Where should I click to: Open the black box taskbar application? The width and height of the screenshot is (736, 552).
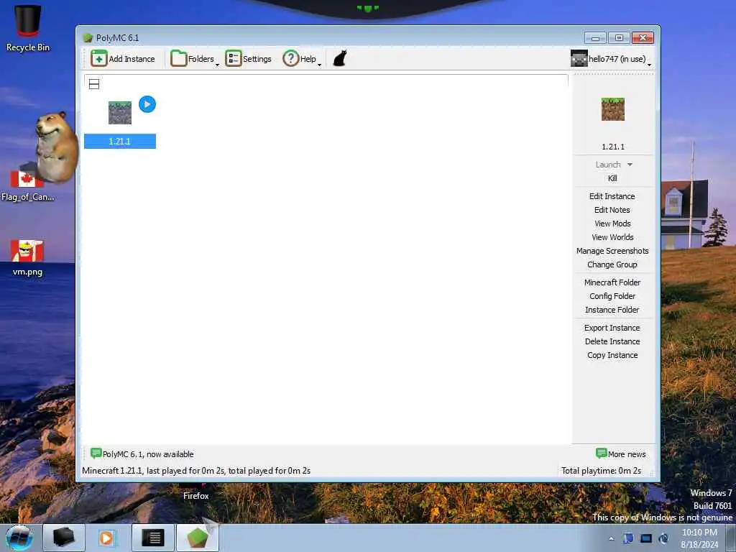(x=64, y=538)
